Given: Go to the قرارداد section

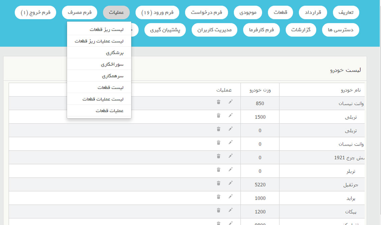Looking at the screenshot, I should pos(313,12).
